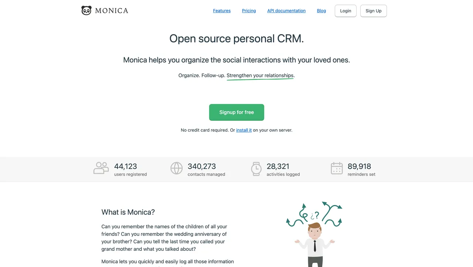Go to API documentation
This screenshot has height=267, width=473.
pyautogui.click(x=286, y=11)
